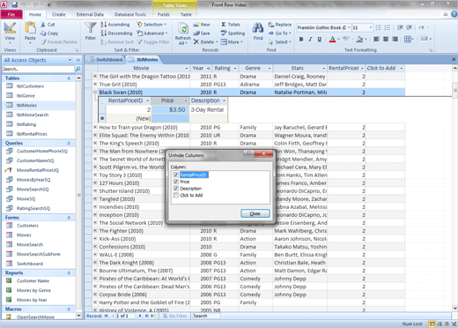Expand the Toy Story 3 (2010) row
This screenshot has width=458, height=328.
95,175
